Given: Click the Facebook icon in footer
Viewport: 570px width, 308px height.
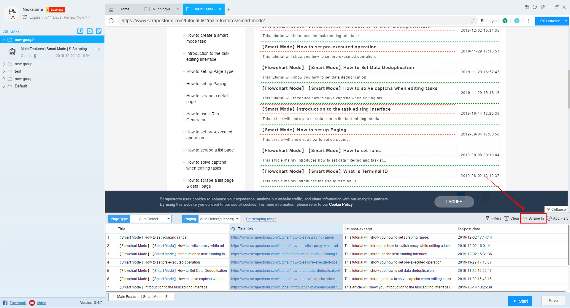Looking at the screenshot, I should (5, 303).
